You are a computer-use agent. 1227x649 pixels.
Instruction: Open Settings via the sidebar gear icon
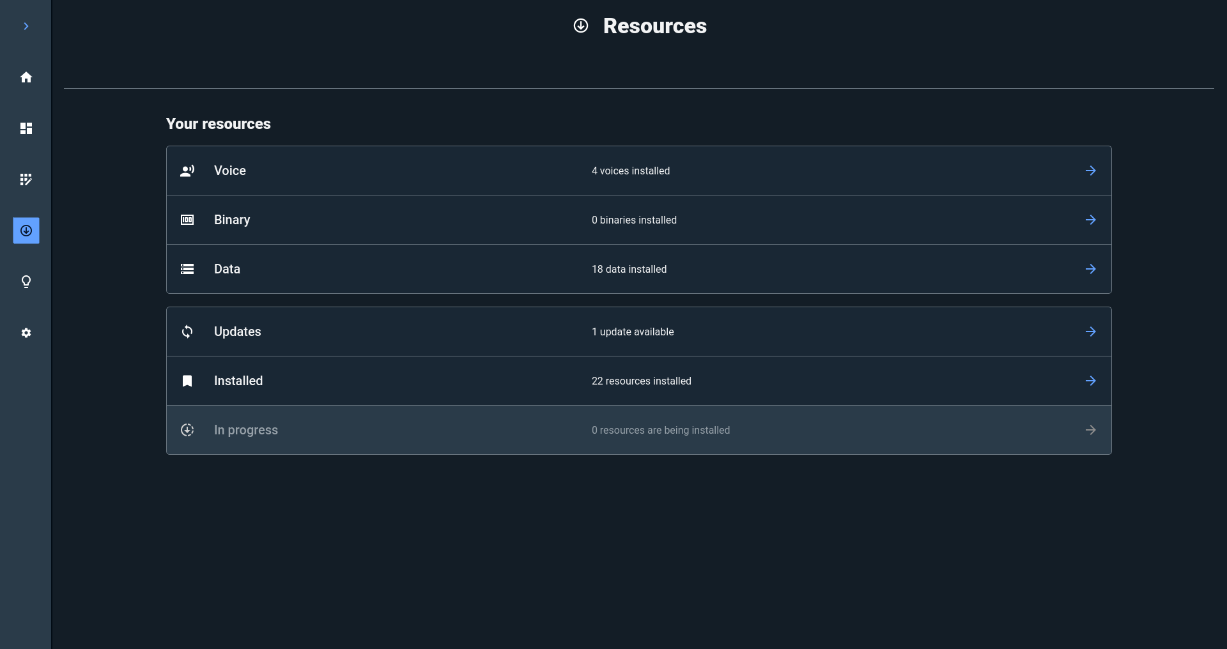pos(26,333)
